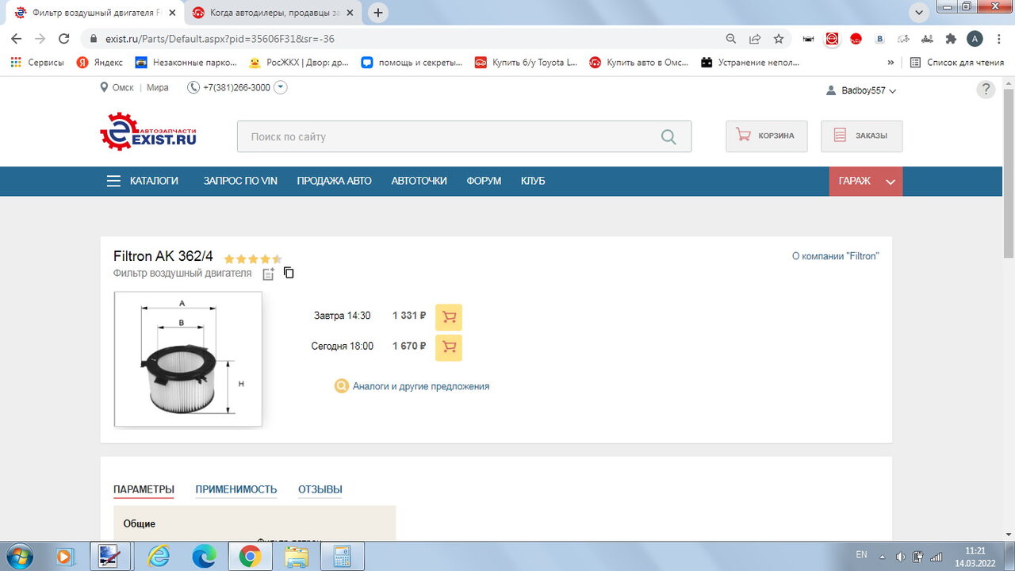Click the search magnifier icon in site search
Screen dimensions: 1015x571
[668, 137]
